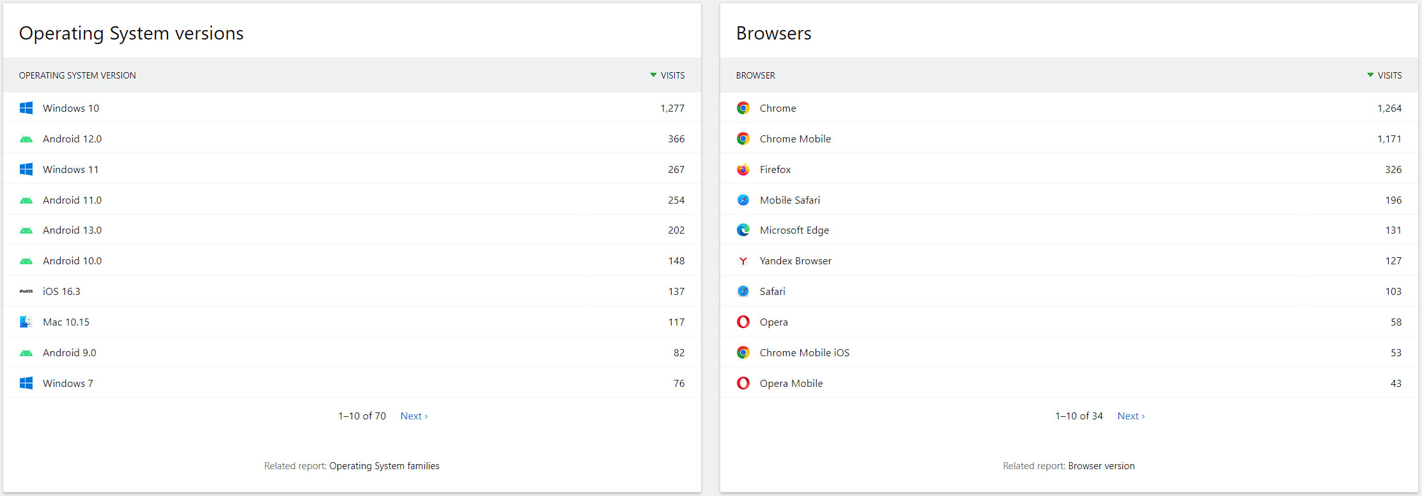This screenshot has width=1422, height=496.
Task: Select the Mobile Safari row label
Action: point(790,200)
